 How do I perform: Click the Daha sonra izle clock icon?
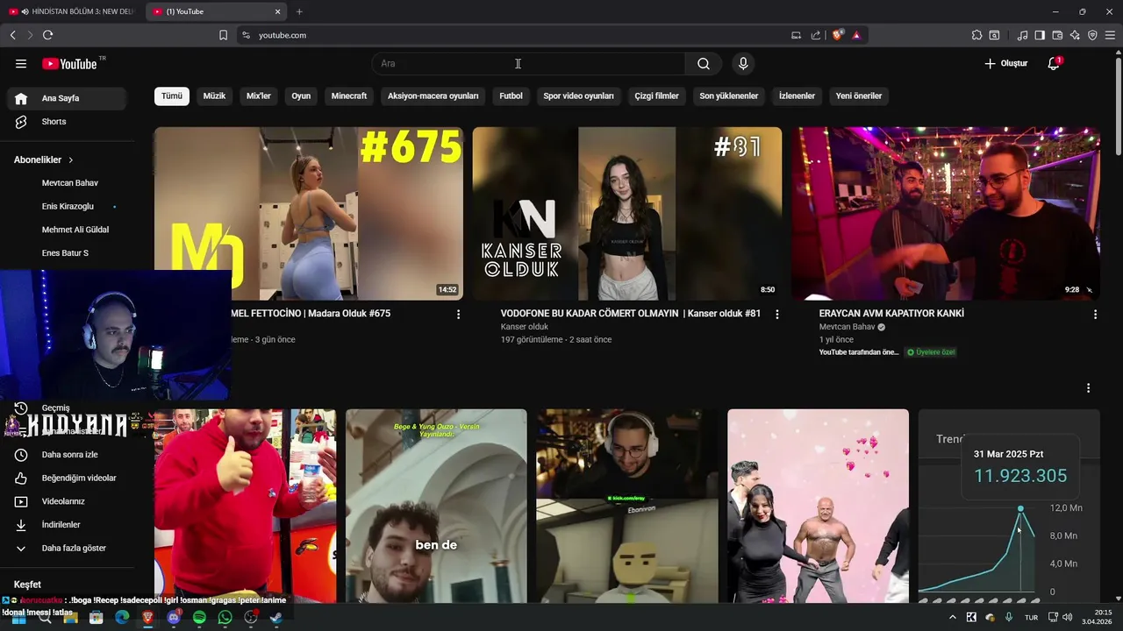click(21, 455)
